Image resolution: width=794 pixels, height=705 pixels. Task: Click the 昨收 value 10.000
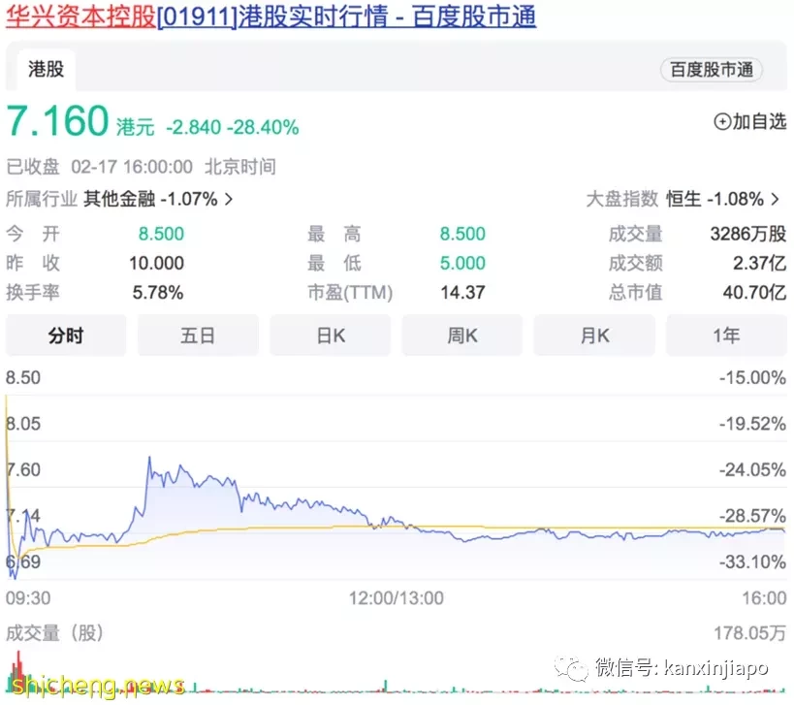(156, 263)
